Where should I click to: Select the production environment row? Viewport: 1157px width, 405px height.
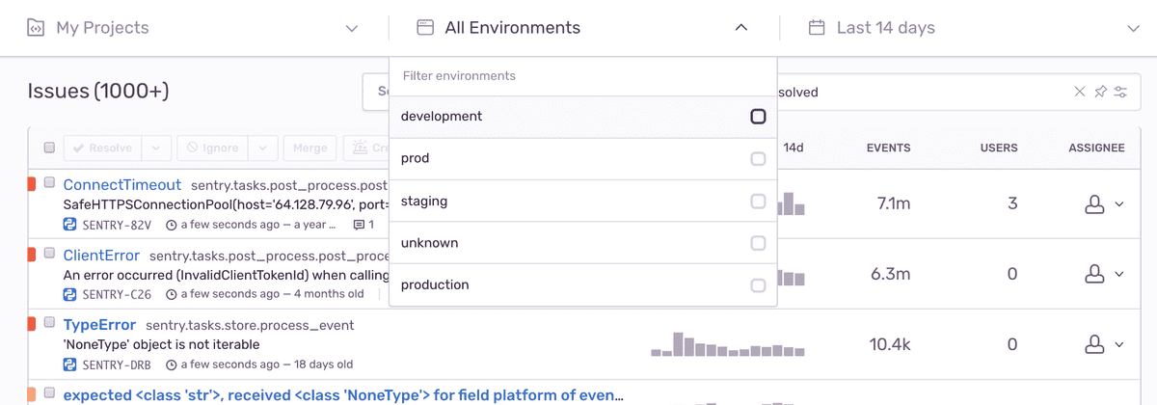[x=583, y=285]
